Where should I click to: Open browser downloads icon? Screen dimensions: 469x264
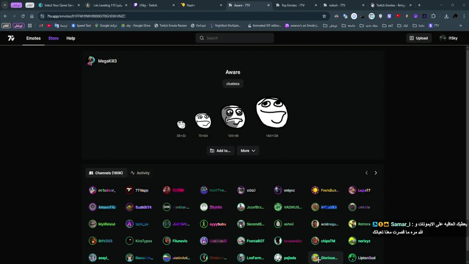tap(446, 16)
